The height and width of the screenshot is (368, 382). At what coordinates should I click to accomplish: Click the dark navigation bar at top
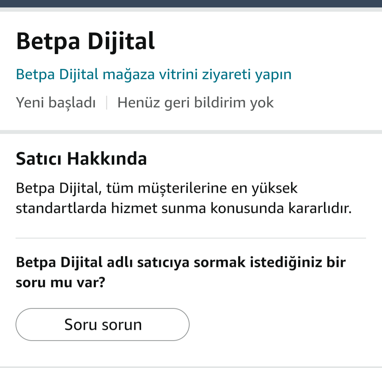point(191,4)
